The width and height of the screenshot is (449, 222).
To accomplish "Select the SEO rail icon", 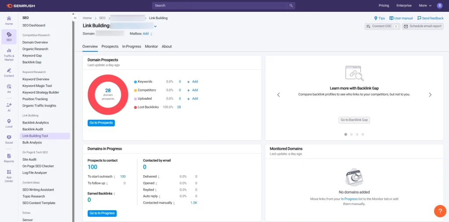I will tap(9, 37).
